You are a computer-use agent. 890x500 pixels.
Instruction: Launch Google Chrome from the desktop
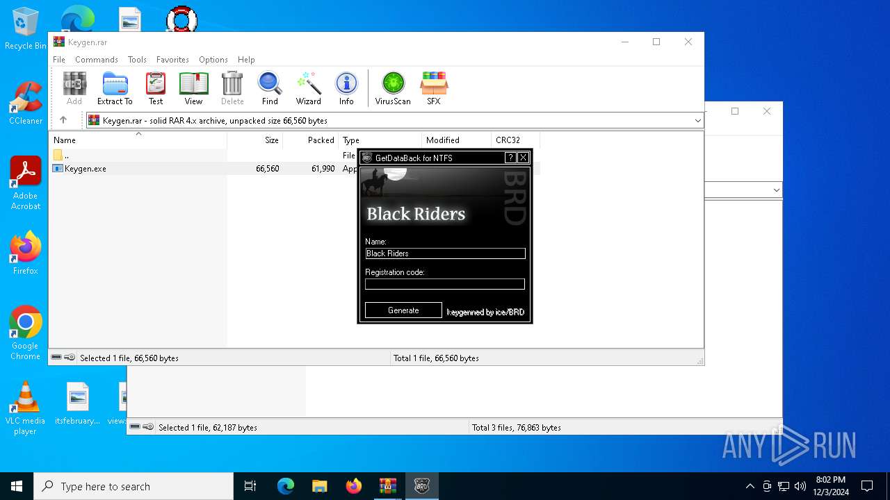(26, 333)
